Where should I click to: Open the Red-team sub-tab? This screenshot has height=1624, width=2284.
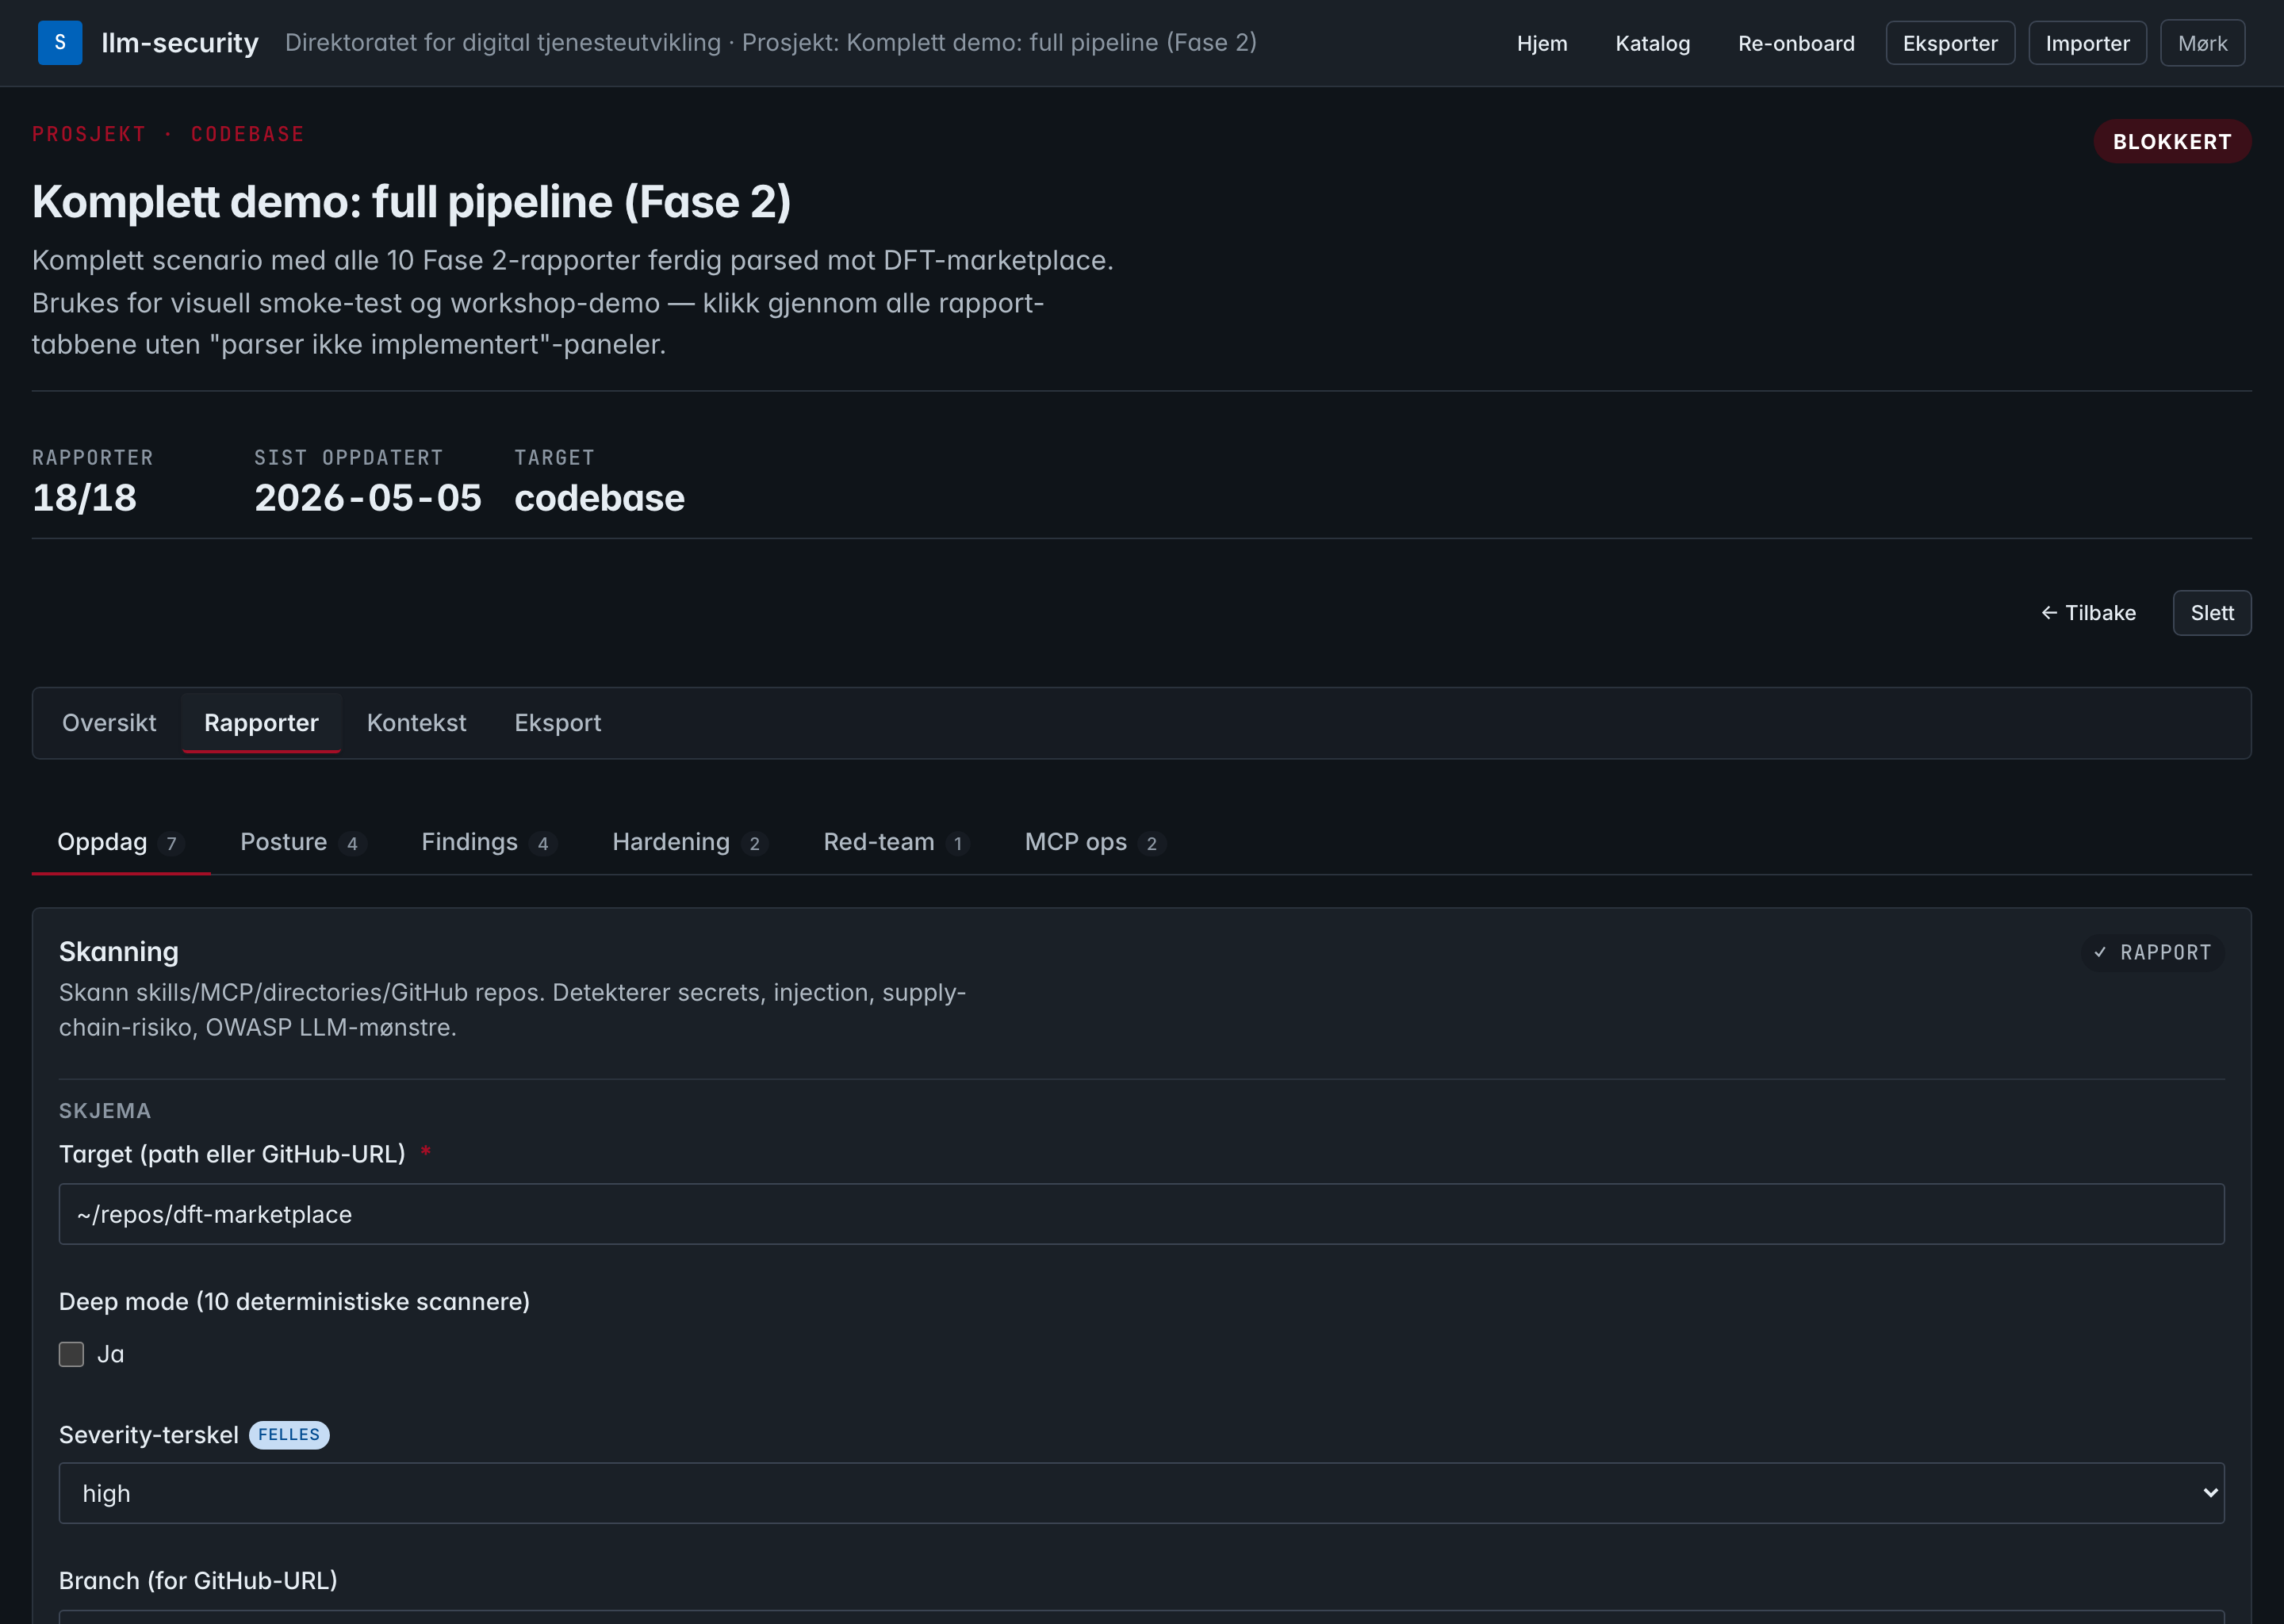895,842
